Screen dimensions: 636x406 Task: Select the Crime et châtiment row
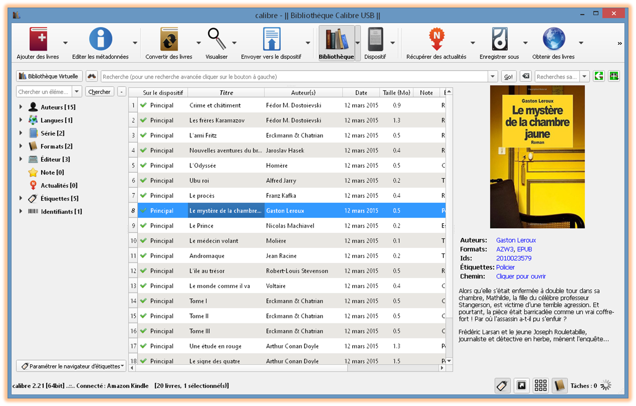tap(287, 105)
